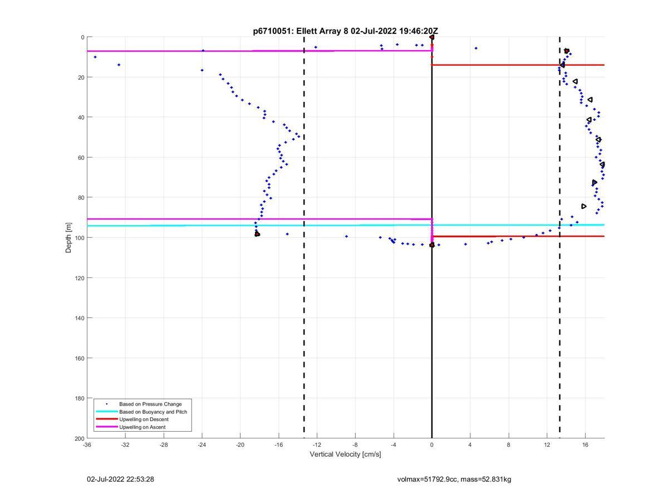Click the red line sample in the legend
668x493 pixels.
106,419
